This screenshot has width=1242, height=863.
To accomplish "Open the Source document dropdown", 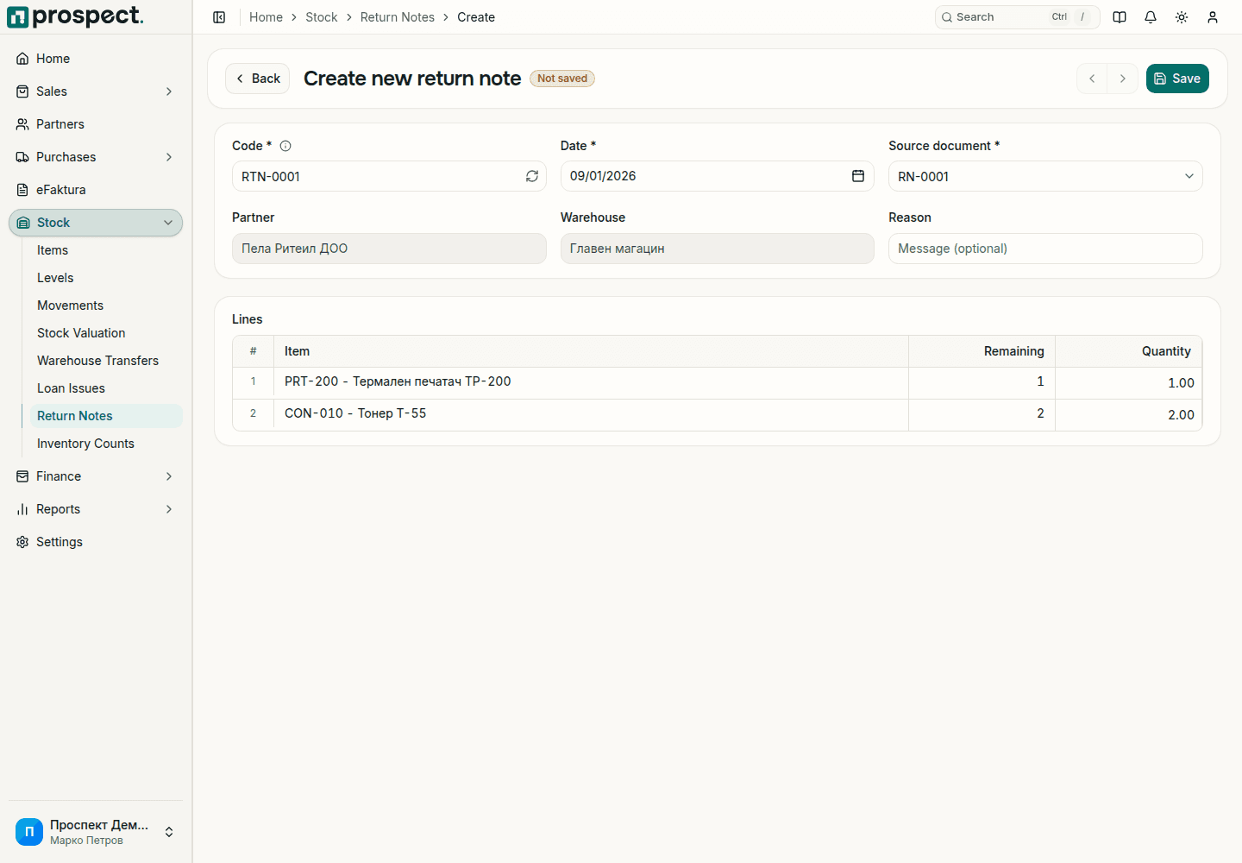I will [1045, 176].
